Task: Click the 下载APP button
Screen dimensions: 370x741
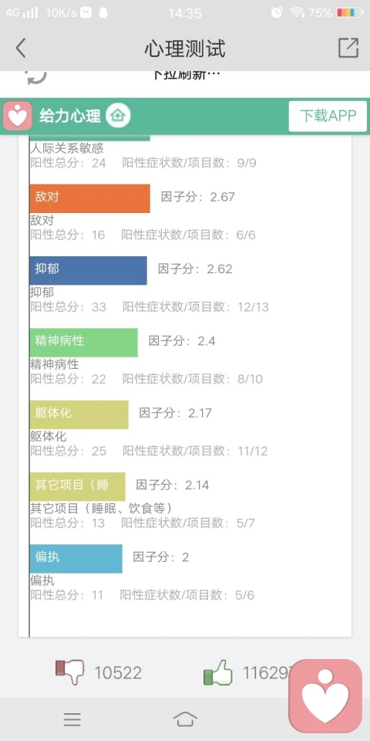Action: point(328,116)
